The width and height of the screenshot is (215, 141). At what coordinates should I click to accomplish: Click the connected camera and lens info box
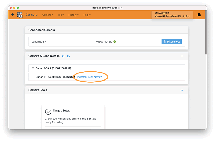click(172, 15)
